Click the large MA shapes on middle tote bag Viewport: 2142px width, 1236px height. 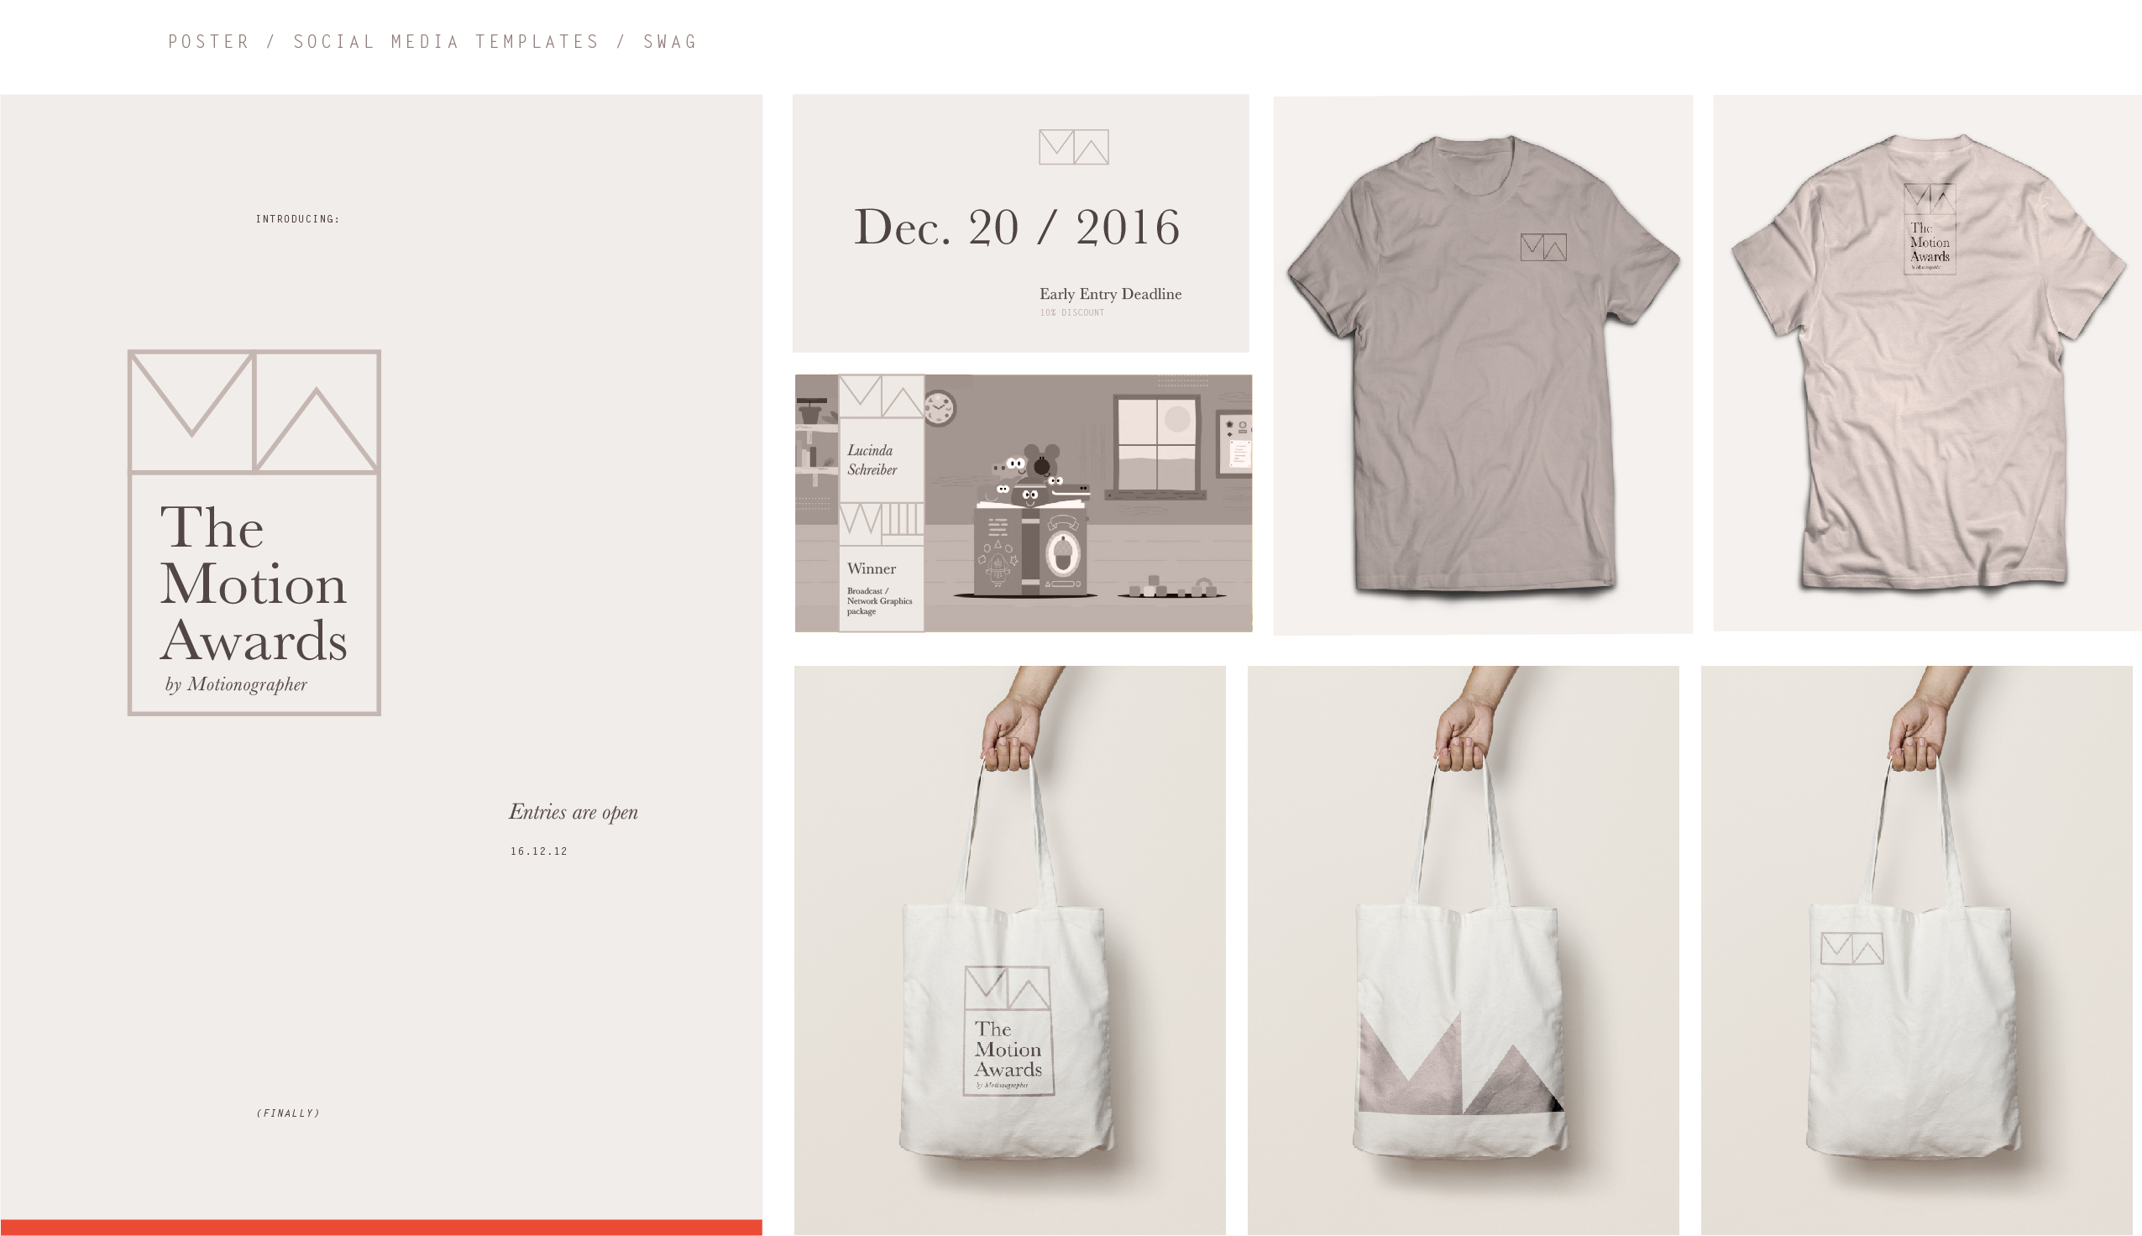point(1459,1063)
